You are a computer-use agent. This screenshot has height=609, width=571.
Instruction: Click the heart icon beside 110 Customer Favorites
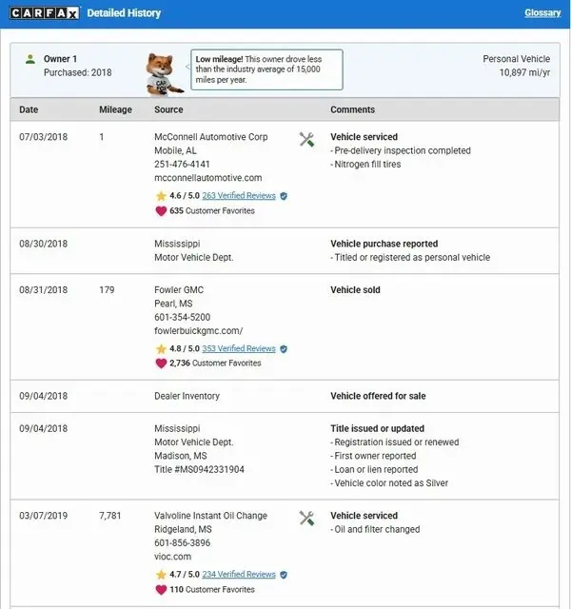[161, 589]
